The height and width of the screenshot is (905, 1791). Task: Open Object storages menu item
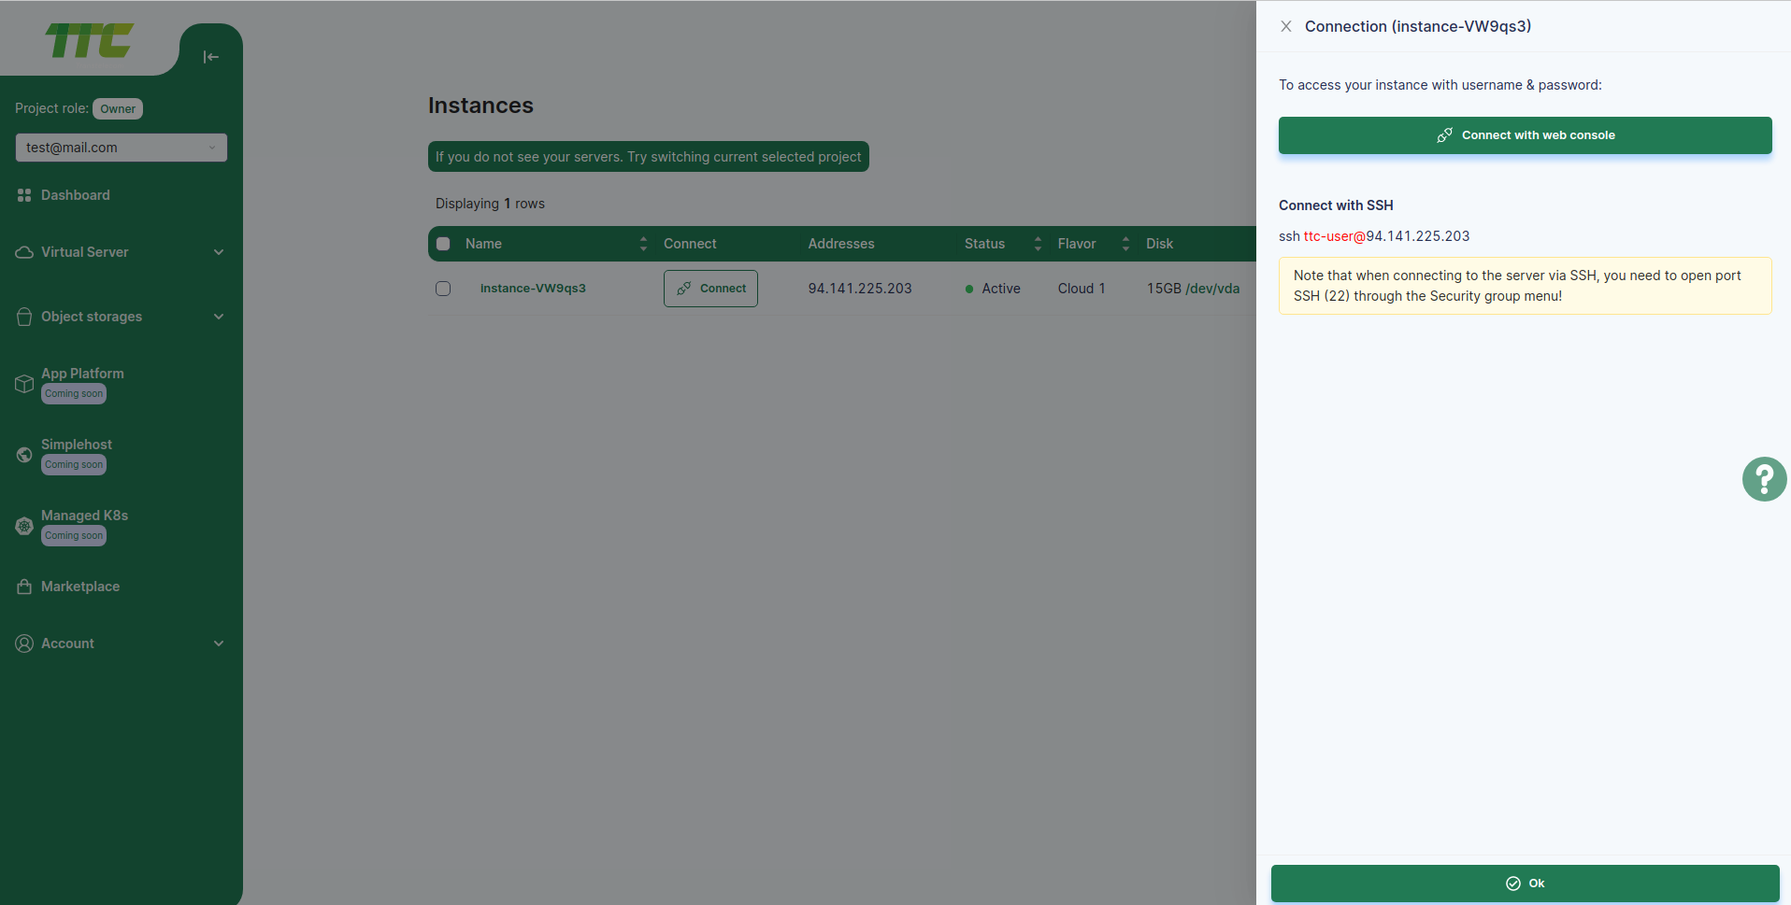(92, 317)
